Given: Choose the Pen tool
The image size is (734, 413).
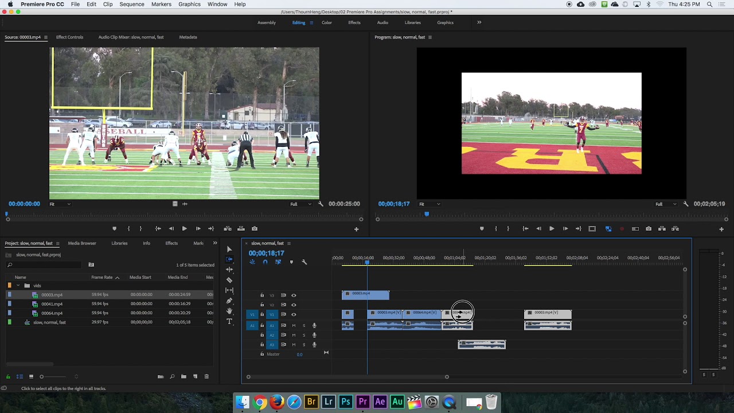Looking at the screenshot, I should click(x=229, y=301).
